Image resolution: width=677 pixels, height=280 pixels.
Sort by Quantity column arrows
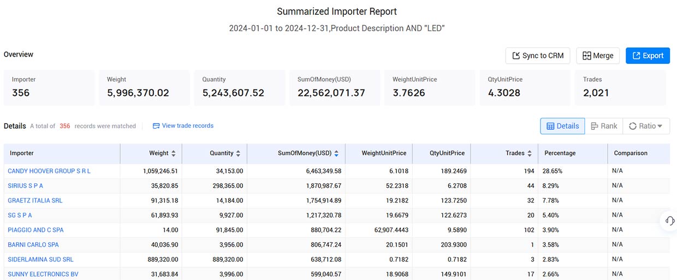pos(239,153)
